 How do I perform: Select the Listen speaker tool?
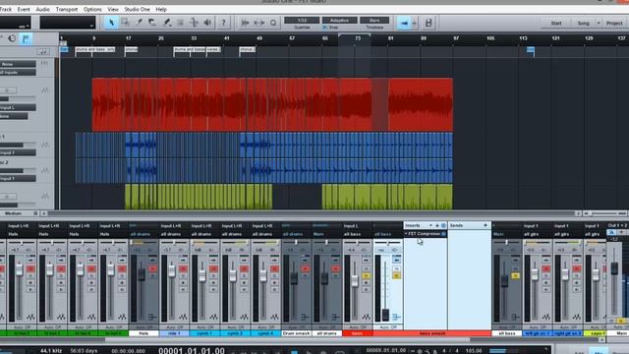[207, 23]
